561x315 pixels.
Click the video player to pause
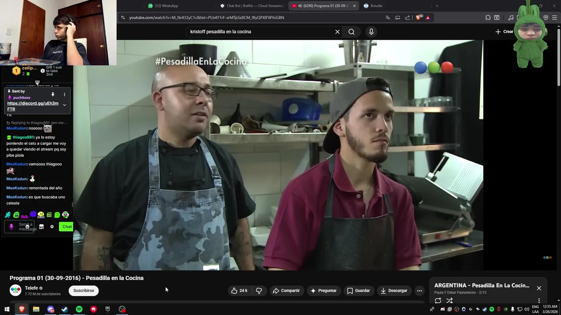tap(278, 155)
